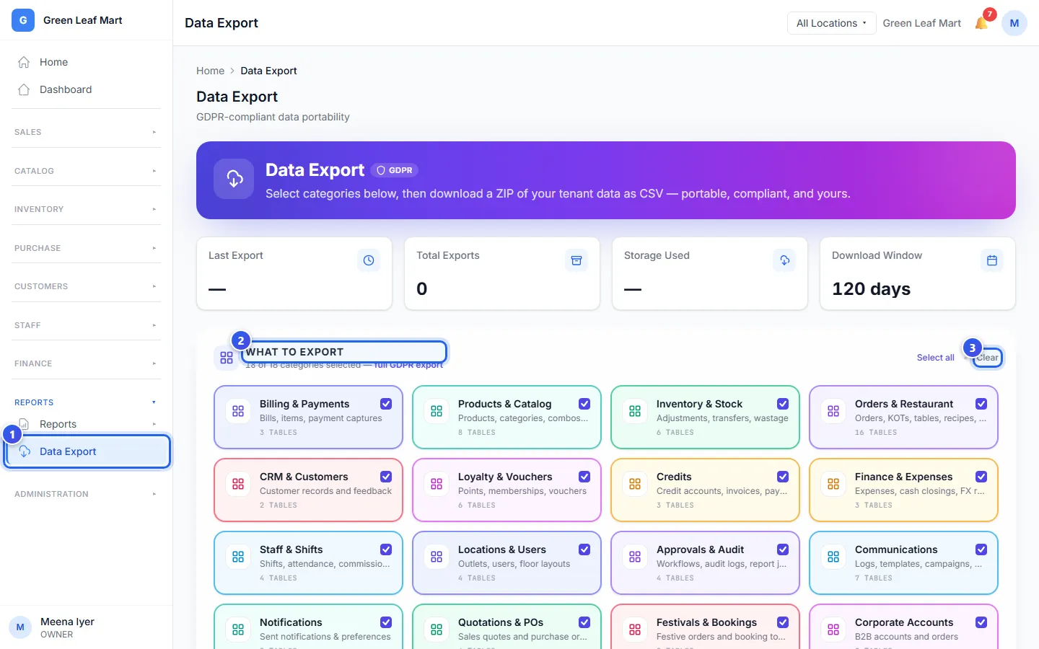Toggle the Finance & Expenses checkbox
Screen dimensions: 1039x649
click(981, 477)
